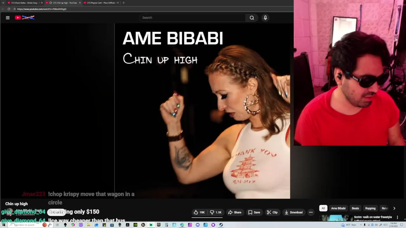
Task: Select the Rapping filter chip
Action: click(370, 208)
